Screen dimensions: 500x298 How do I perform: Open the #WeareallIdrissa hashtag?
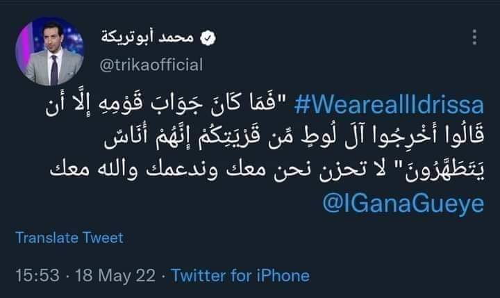389,105
